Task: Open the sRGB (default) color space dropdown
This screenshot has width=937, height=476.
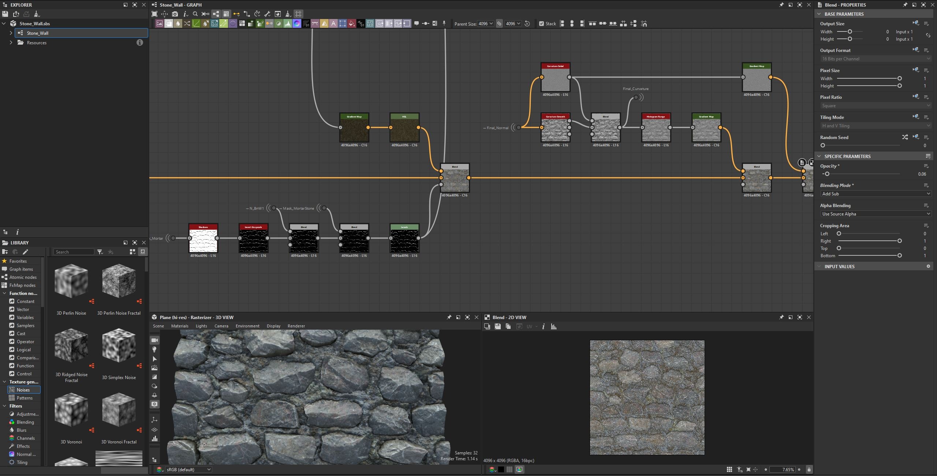Action: [188, 469]
